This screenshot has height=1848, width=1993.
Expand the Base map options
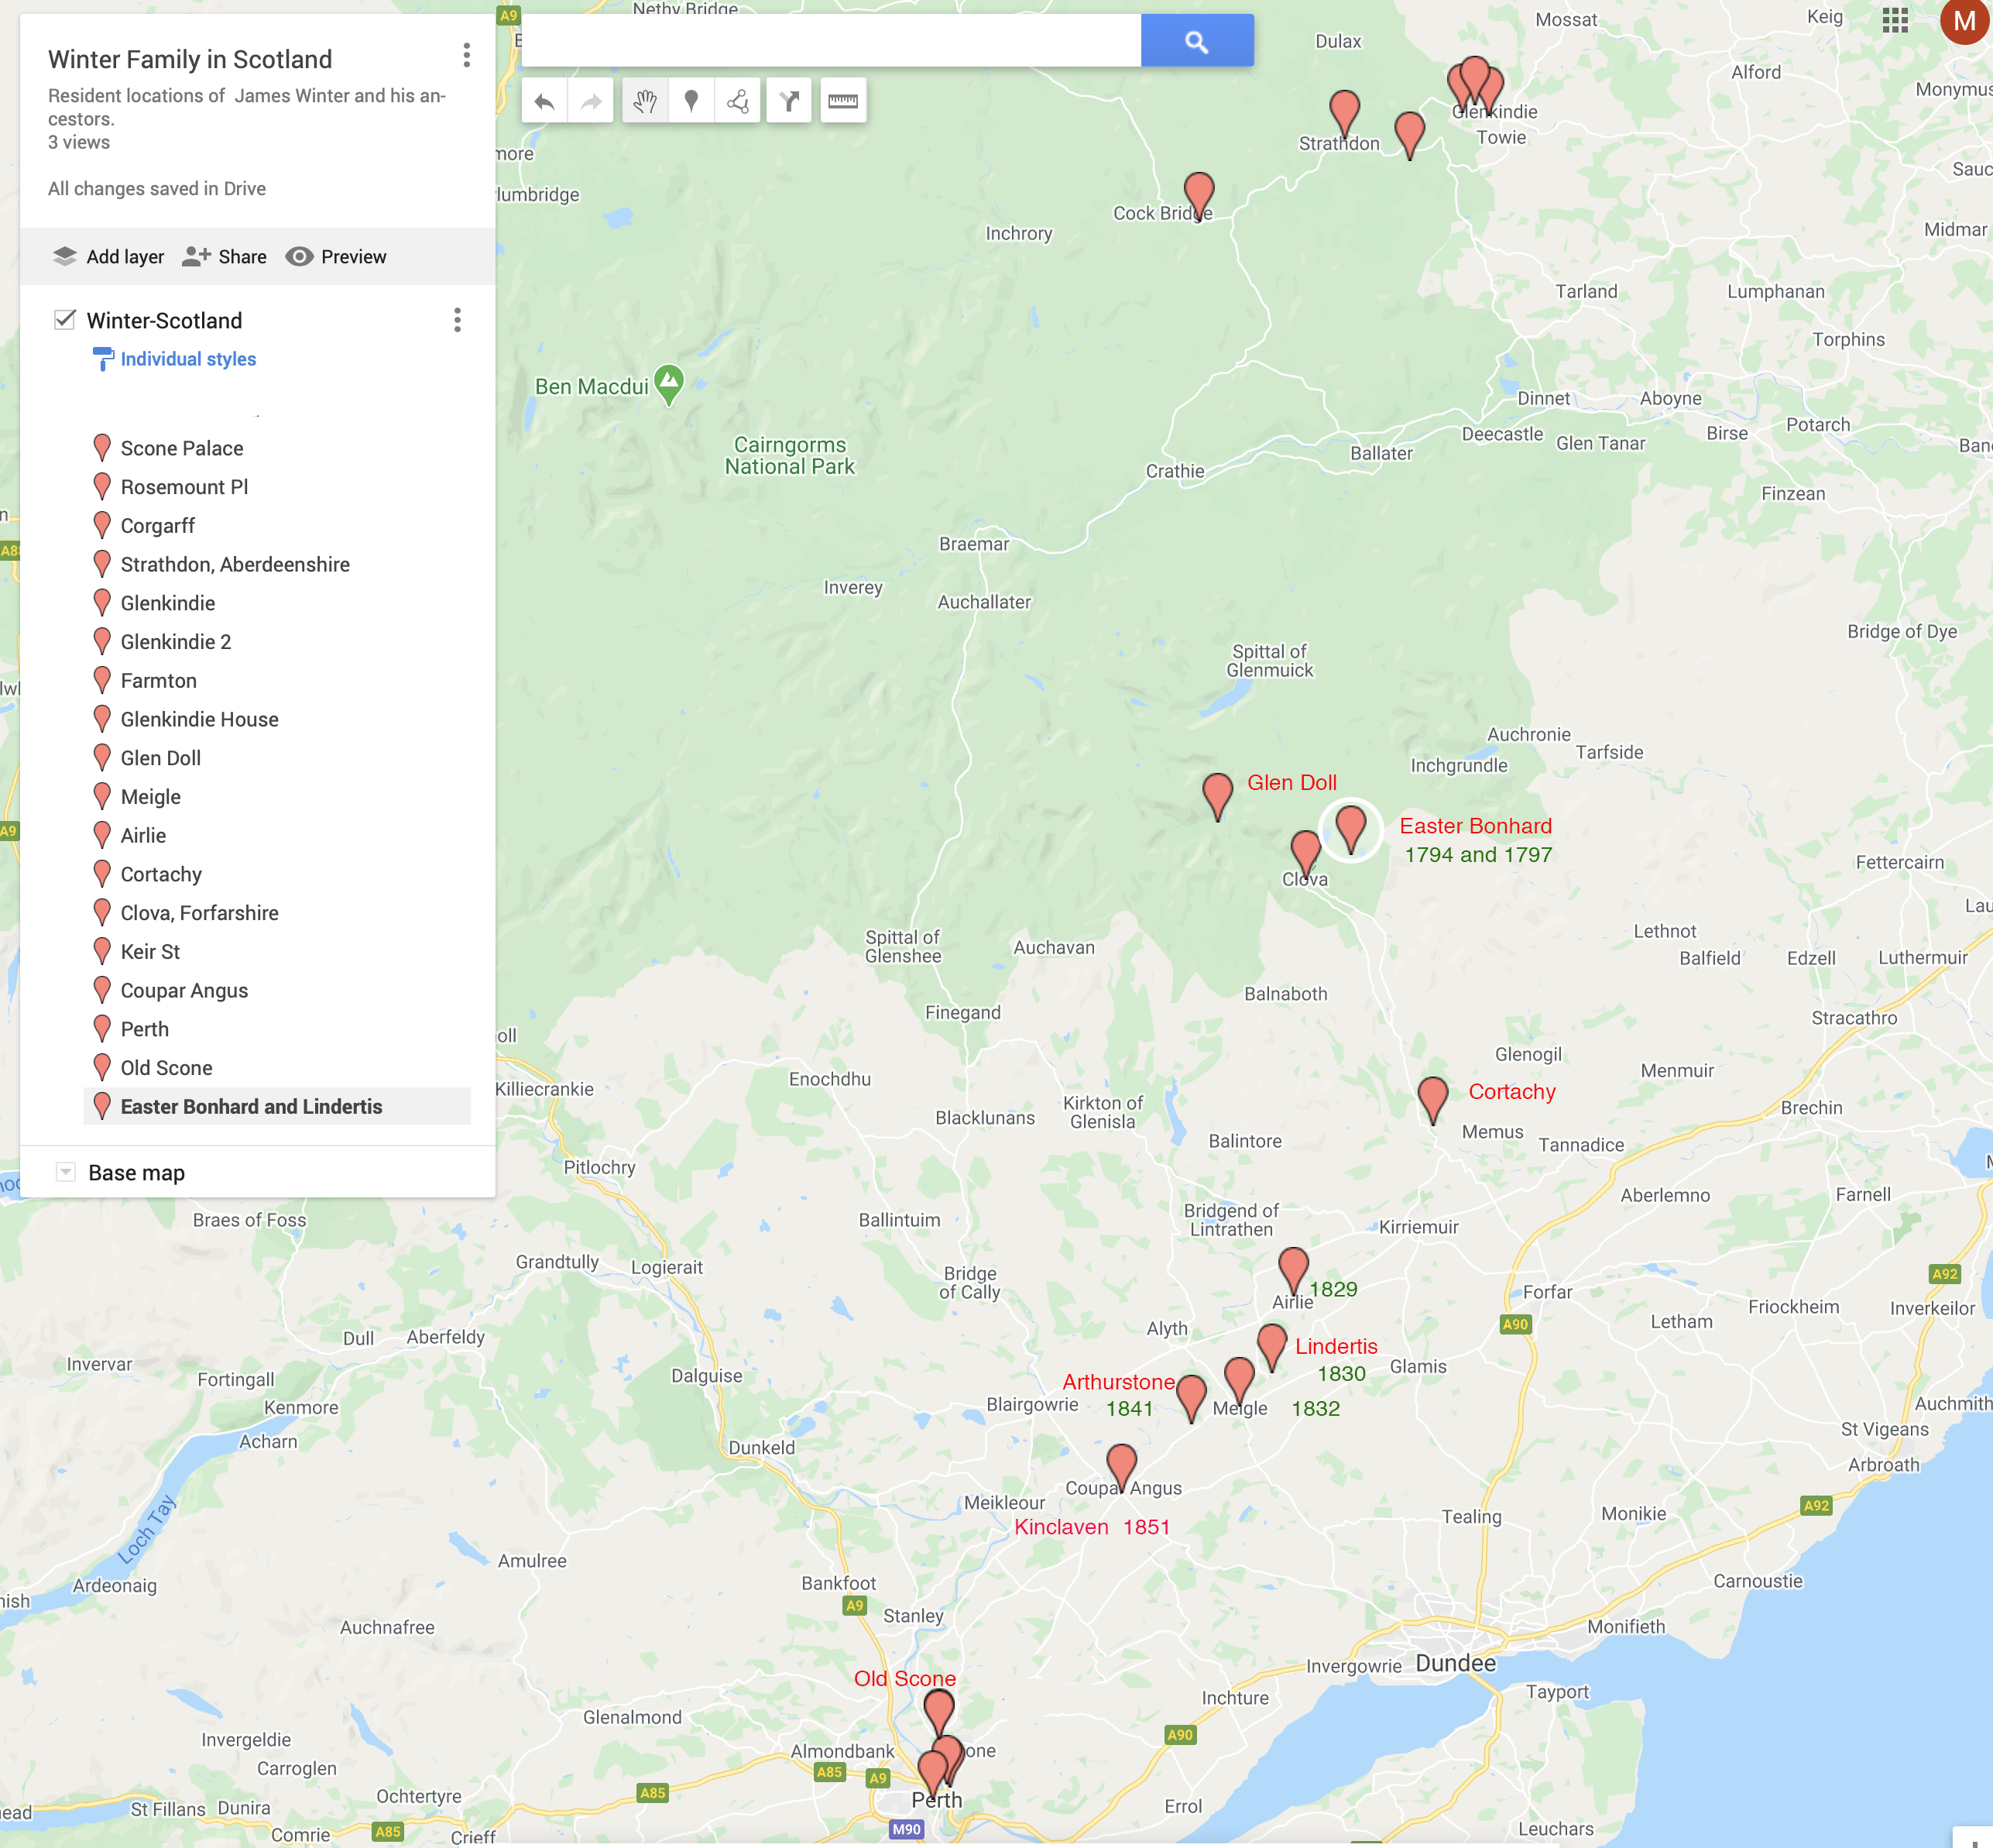tap(66, 1172)
